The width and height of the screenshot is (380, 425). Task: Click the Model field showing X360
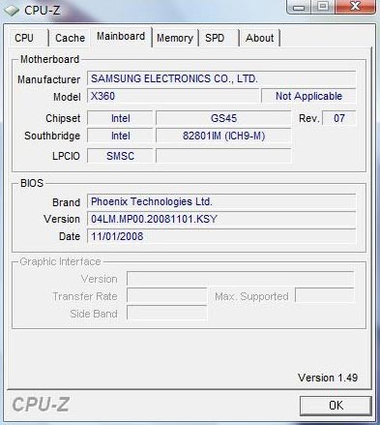tap(173, 96)
